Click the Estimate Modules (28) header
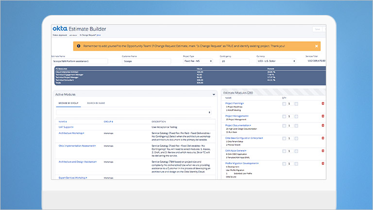This screenshot has width=373, height=210. click(x=238, y=93)
